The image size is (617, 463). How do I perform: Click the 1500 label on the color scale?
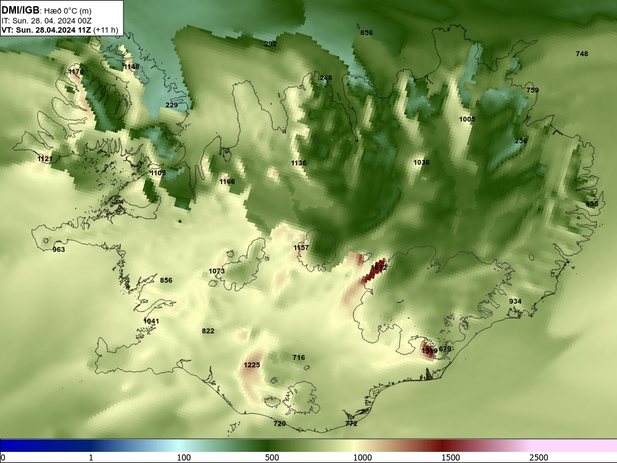(450, 457)
